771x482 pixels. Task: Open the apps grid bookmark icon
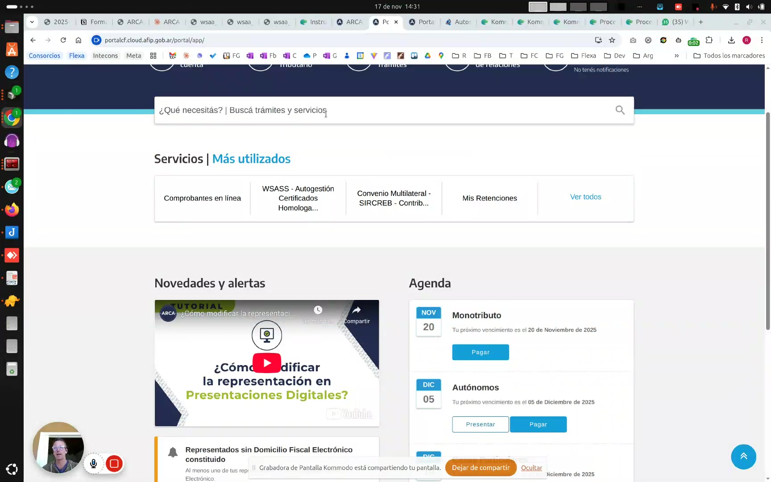[x=153, y=56]
